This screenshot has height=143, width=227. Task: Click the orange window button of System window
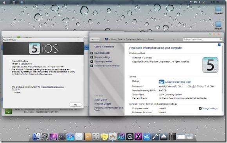(214, 34)
